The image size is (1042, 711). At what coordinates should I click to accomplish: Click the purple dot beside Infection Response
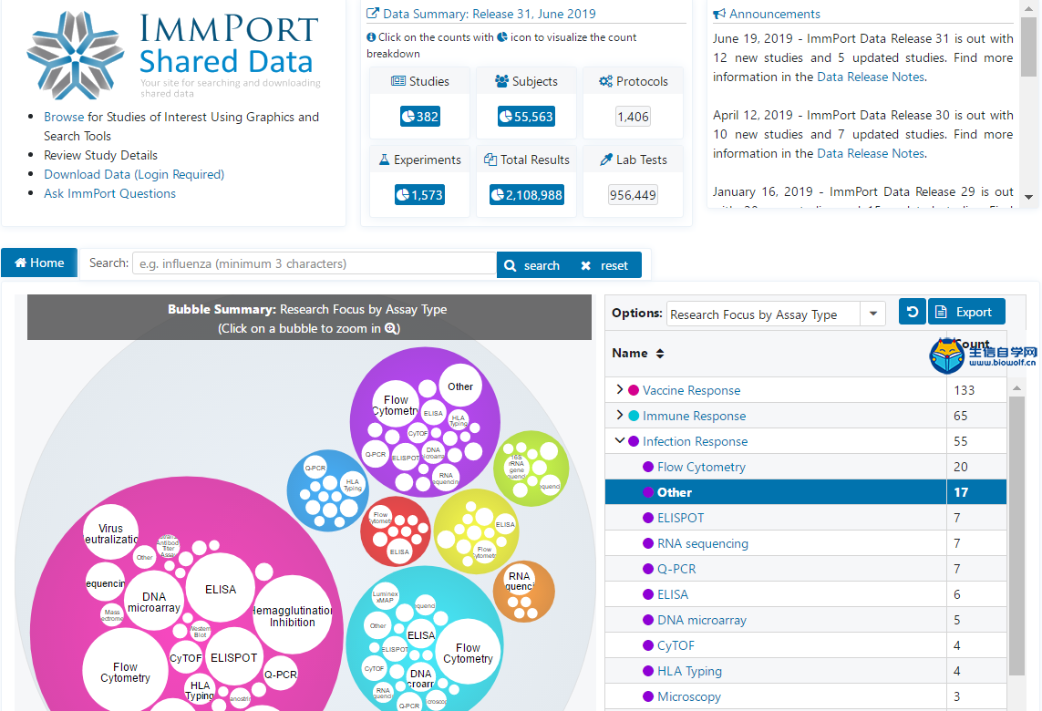(x=634, y=441)
